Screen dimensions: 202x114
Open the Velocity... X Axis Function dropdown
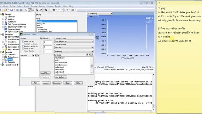[74, 47]
